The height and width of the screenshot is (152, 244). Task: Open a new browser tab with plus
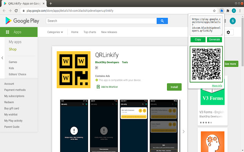coord(51,3)
